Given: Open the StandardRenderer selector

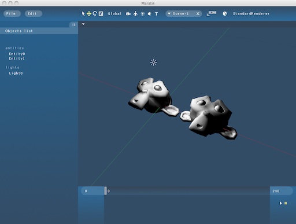Looking at the screenshot, I should pos(251,14).
